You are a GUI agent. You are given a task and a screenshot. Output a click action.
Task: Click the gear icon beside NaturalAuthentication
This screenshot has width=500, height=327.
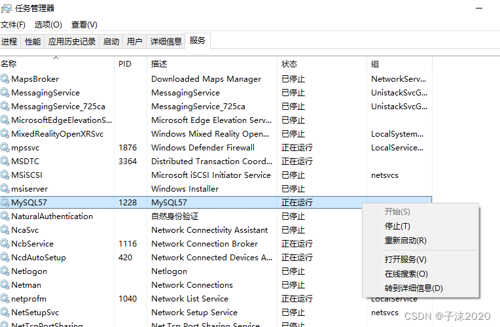pos(5,216)
